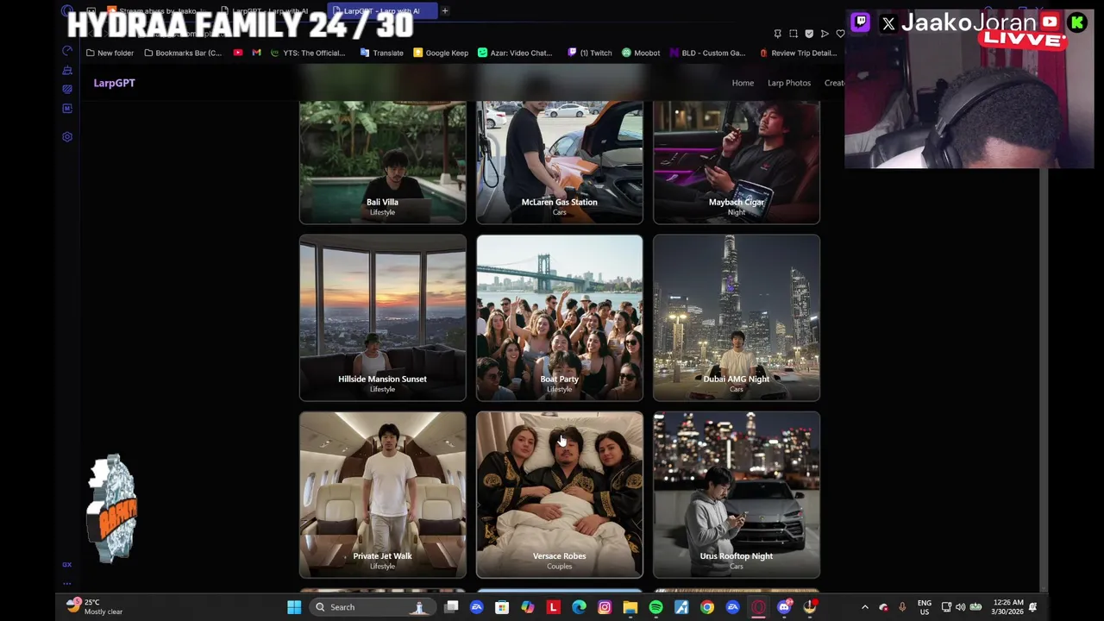
Task: Click the taskbar Search box
Action: [x=371, y=607]
